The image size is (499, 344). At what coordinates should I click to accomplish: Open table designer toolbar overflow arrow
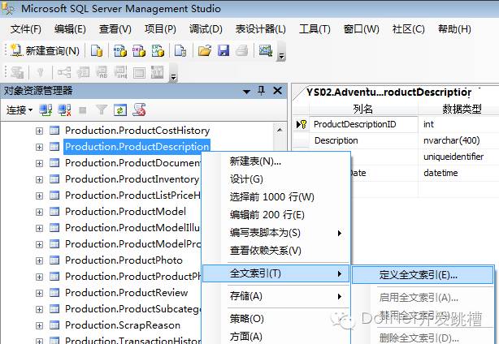click(173, 77)
